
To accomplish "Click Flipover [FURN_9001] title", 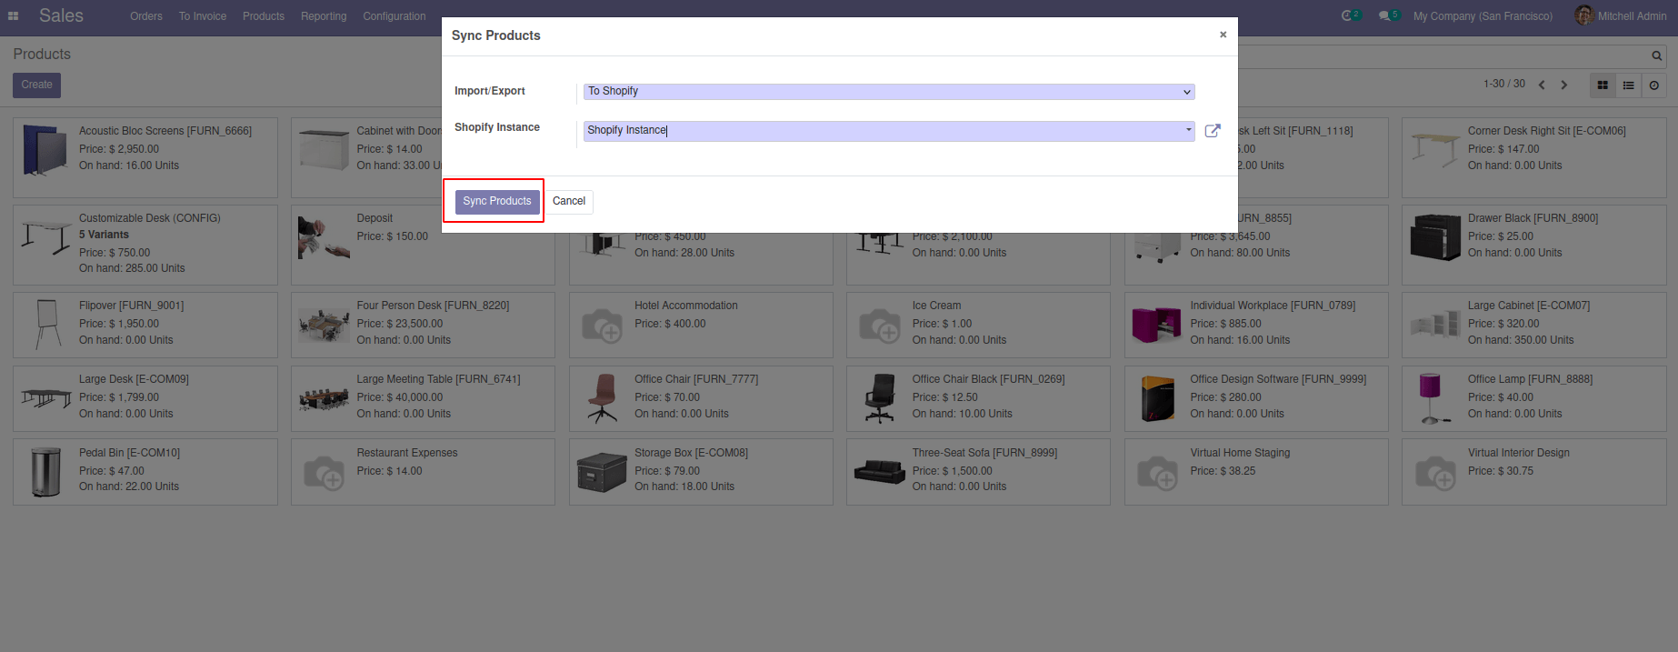I will (131, 306).
